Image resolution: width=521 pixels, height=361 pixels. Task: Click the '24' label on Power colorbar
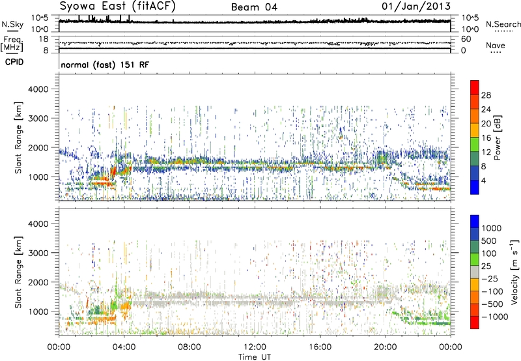(x=486, y=109)
